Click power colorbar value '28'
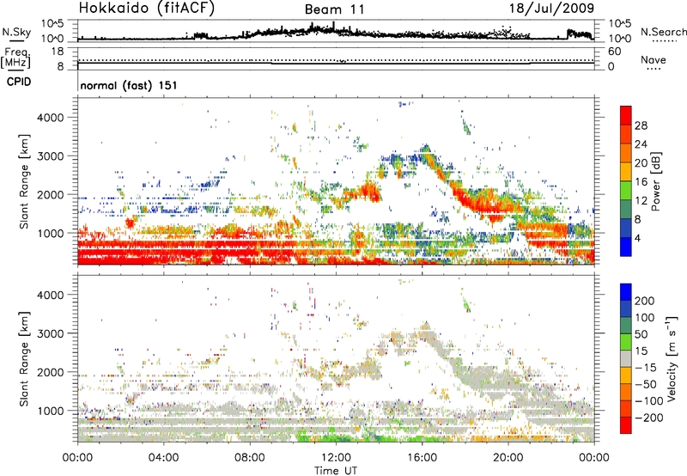 click(641, 125)
